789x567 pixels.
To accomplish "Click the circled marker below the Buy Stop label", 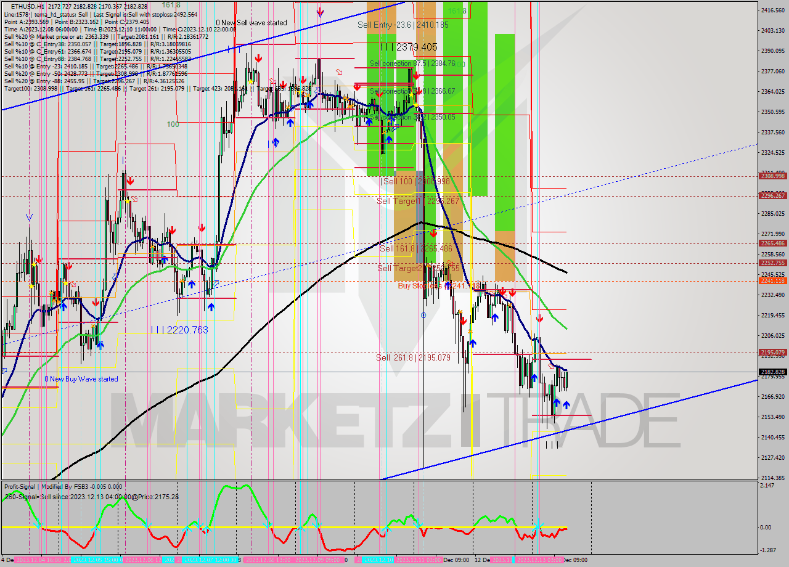I will click(423, 316).
